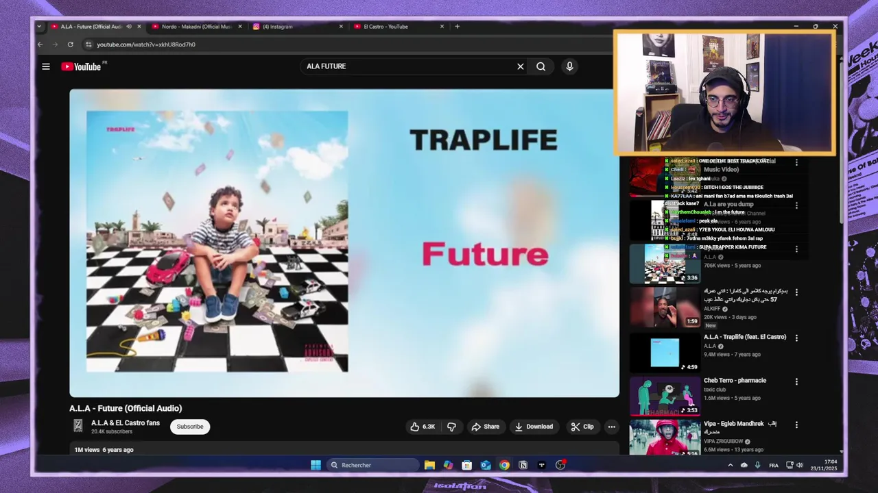878x493 pixels.
Task: Open the more actions ellipsis under the video
Action: (x=611, y=427)
